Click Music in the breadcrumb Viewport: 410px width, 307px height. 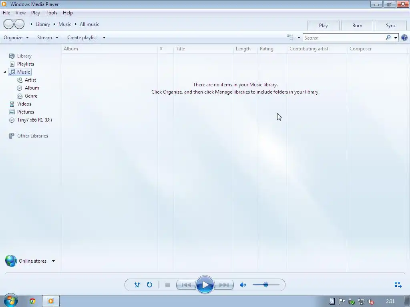(x=64, y=24)
